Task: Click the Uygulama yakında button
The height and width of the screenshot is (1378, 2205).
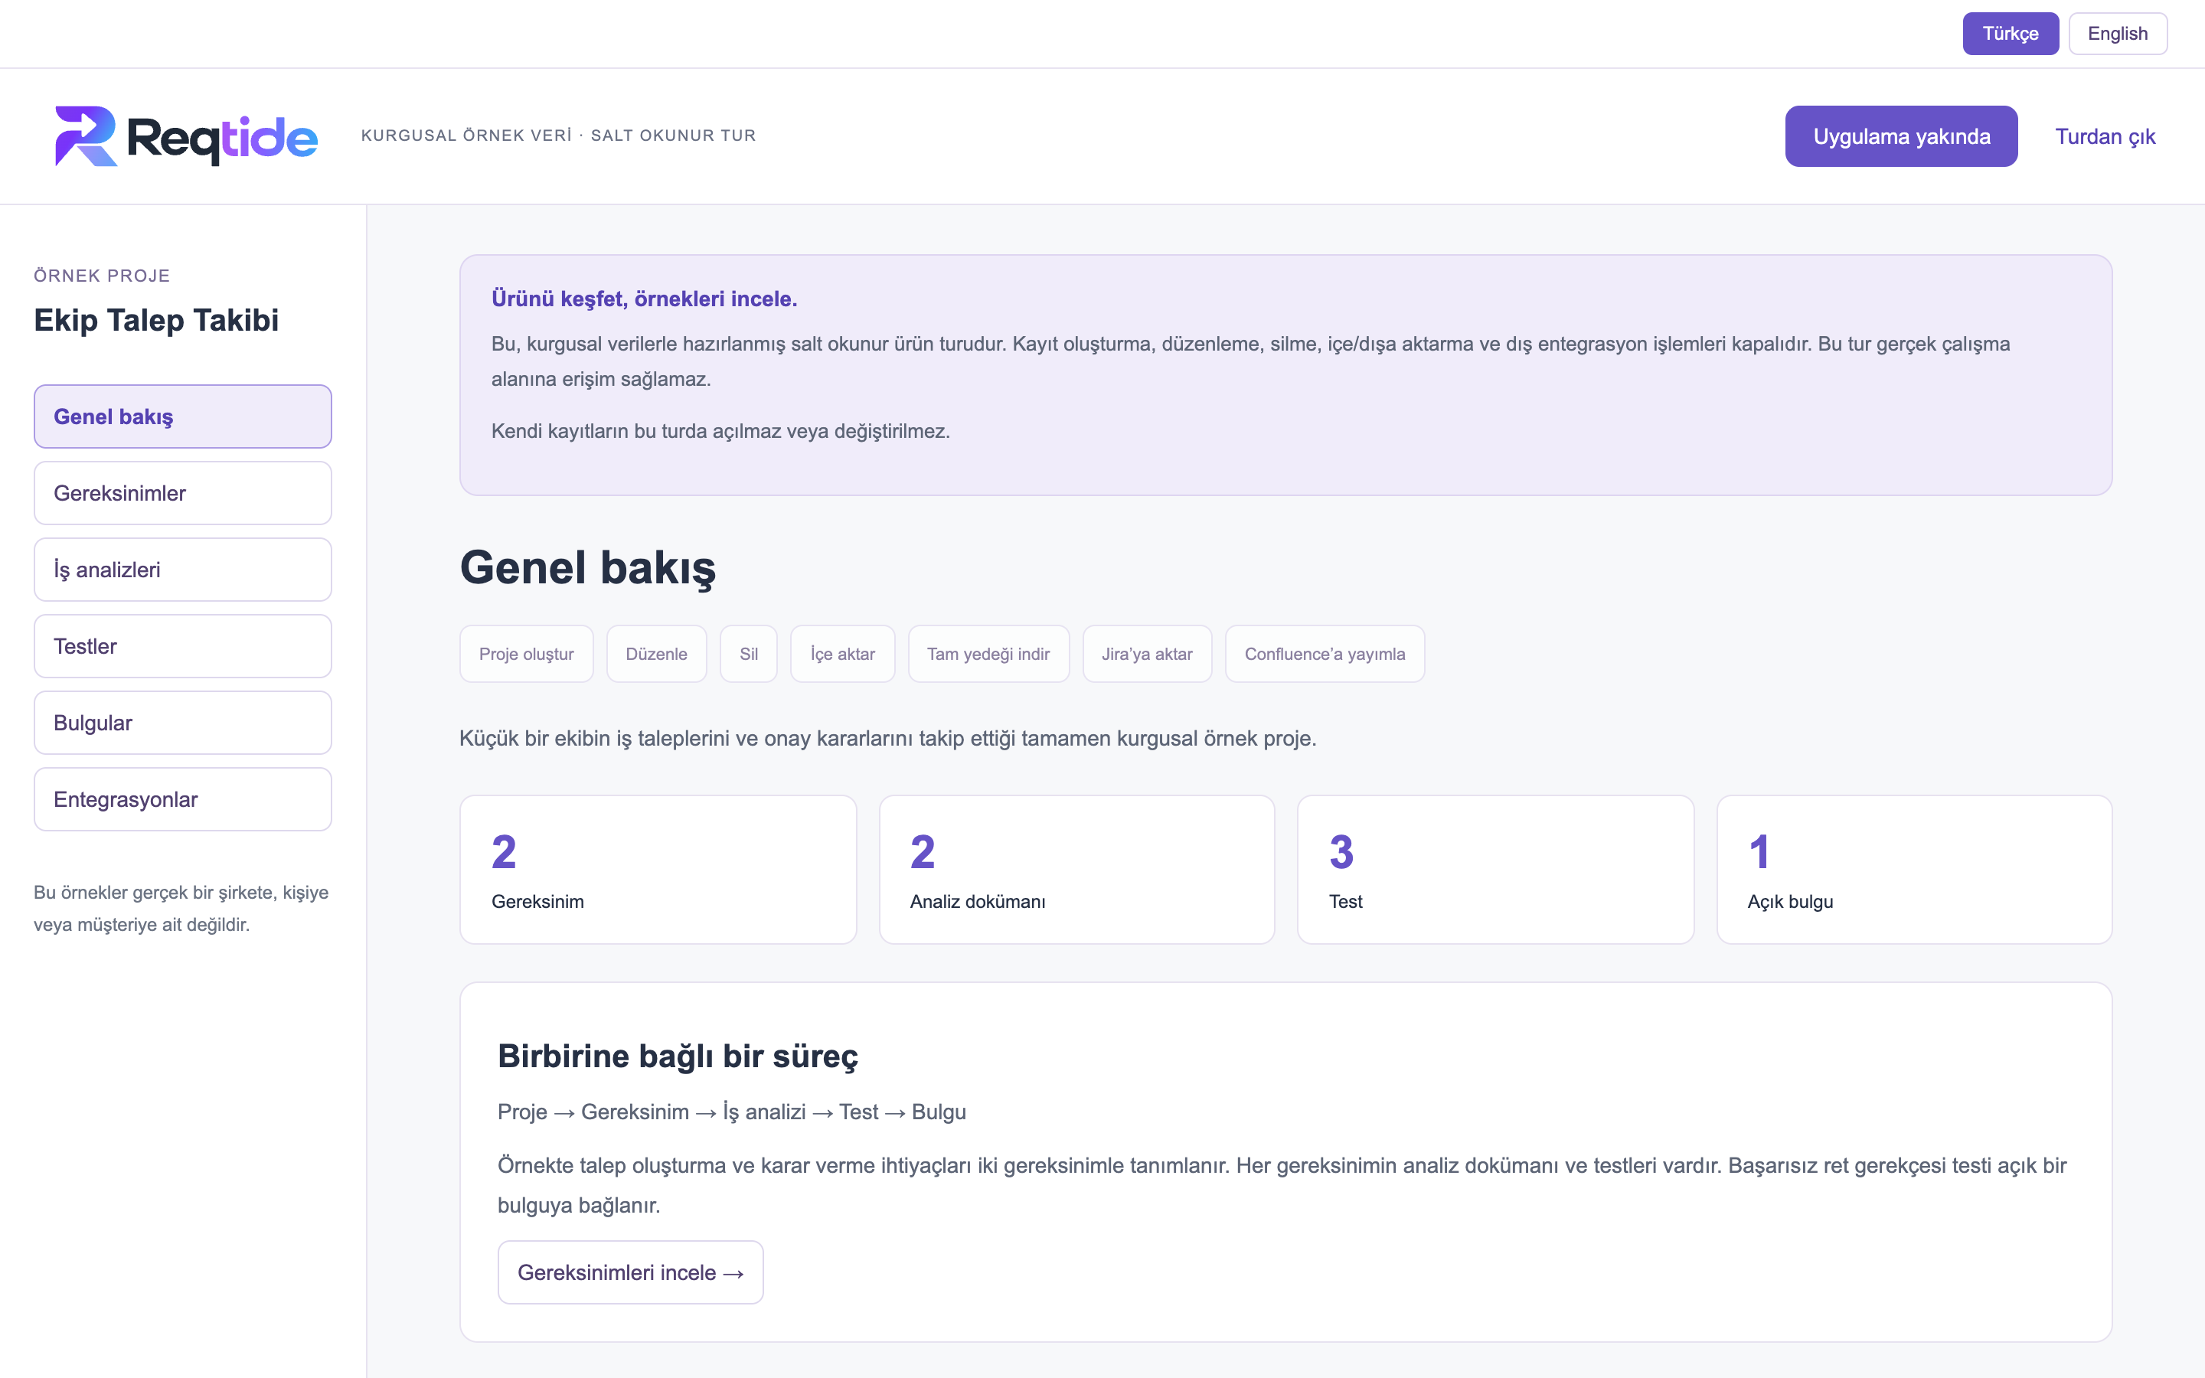Action: pos(1901,137)
